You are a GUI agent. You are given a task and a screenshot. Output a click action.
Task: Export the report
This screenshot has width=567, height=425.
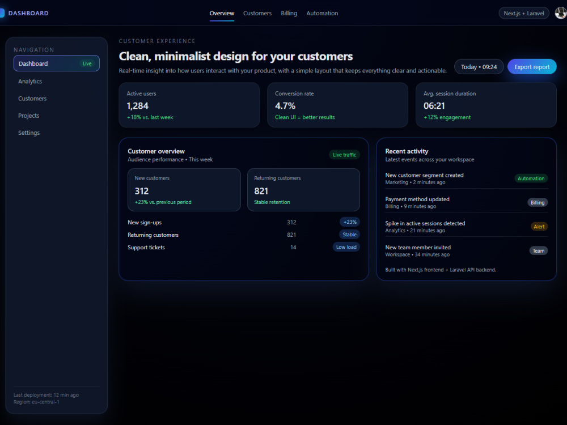(532, 67)
